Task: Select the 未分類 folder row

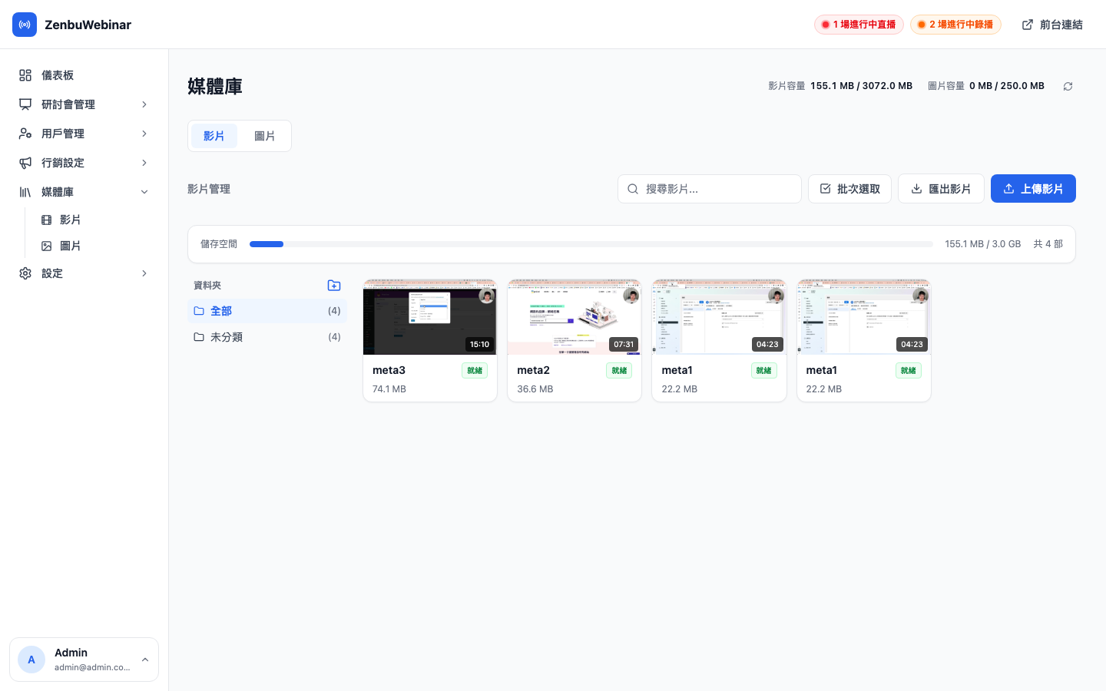Action: 267,337
